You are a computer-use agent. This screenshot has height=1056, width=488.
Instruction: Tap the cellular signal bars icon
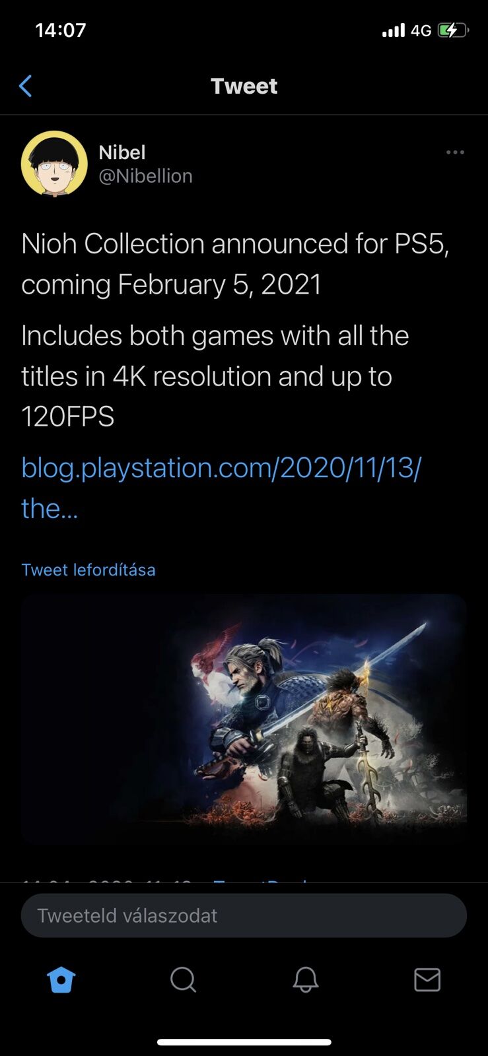[x=394, y=30]
